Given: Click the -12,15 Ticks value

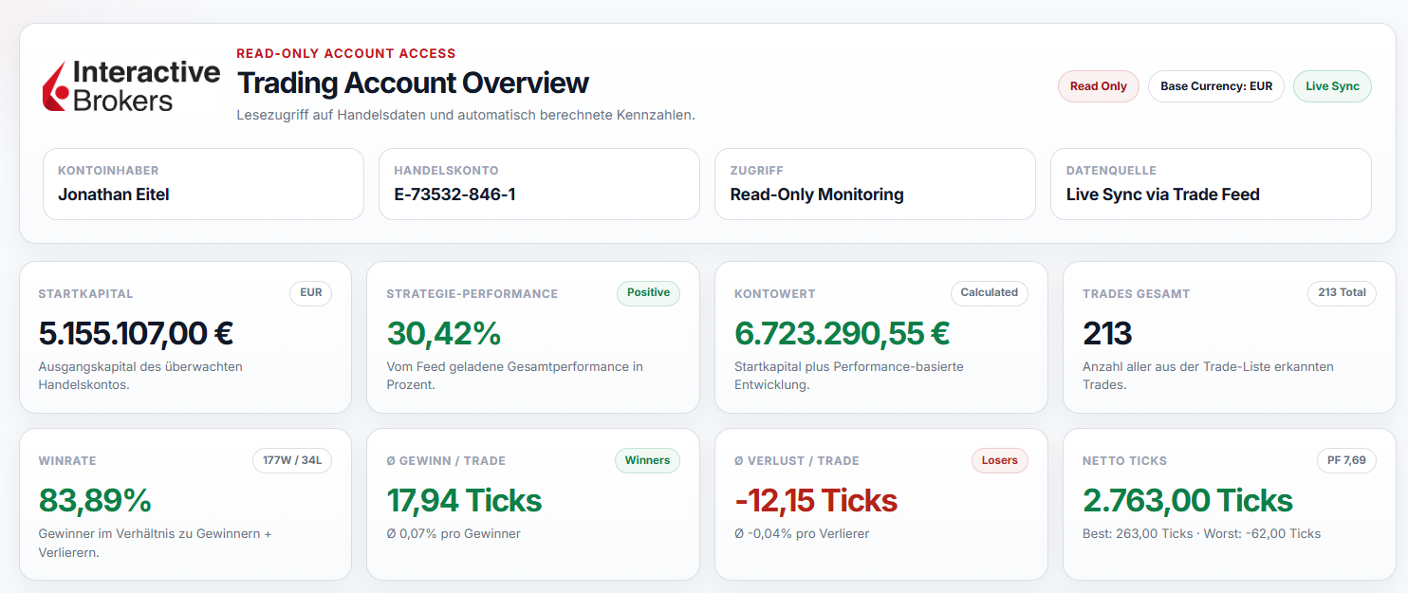Looking at the screenshot, I should click(816, 501).
